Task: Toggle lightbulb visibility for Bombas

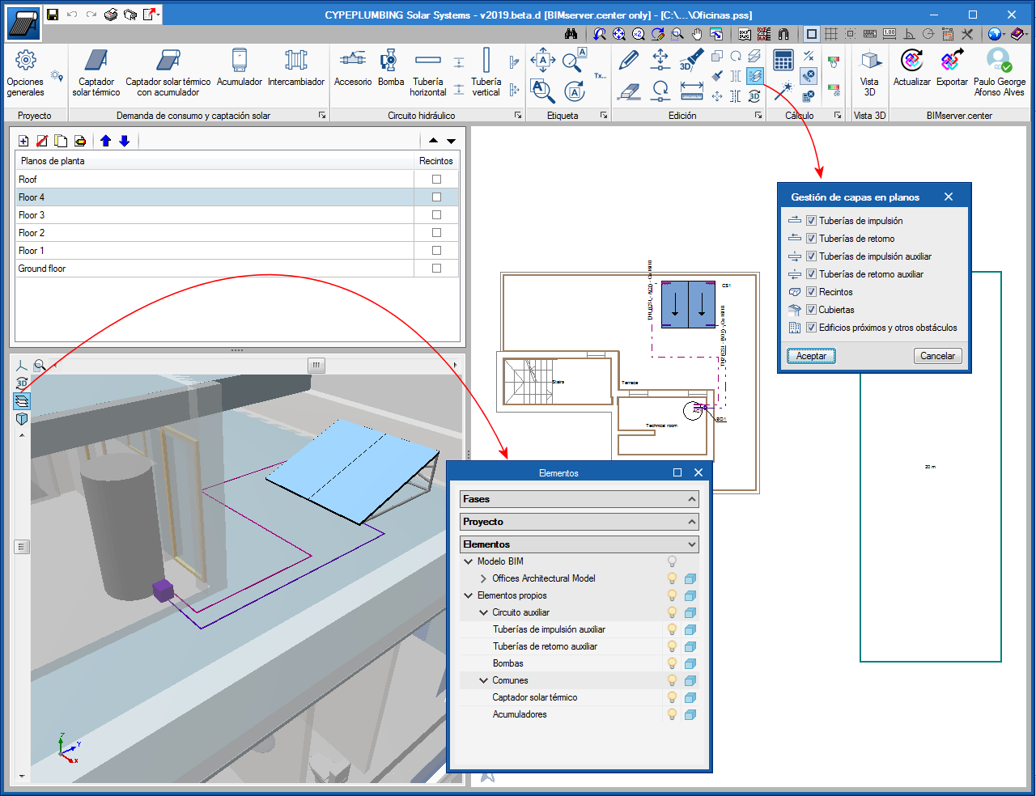Action: (672, 663)
